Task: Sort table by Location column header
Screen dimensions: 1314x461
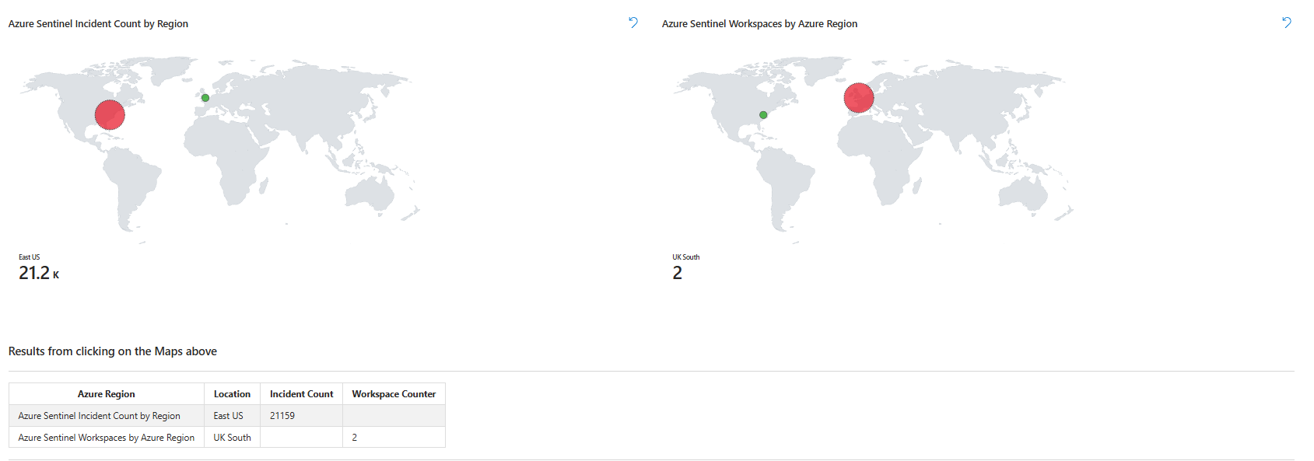Action: point(232,394)
